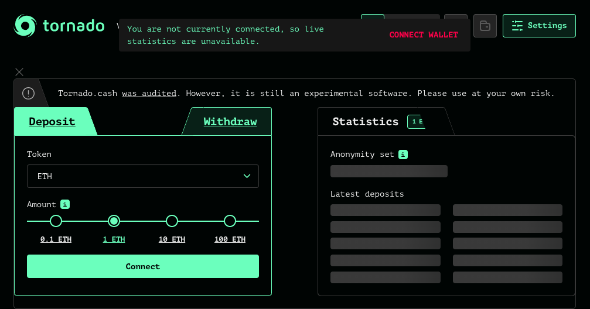The width and height of the screenshot is (590, 309).
Task: Click the tornado logo swirl icon
Action: point(25,26)
